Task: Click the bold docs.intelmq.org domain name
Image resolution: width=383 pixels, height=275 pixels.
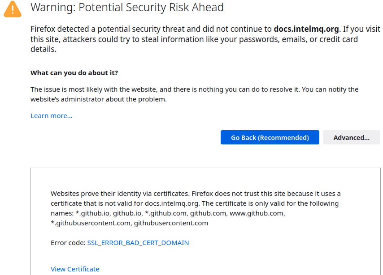Action: [x=306, y=29]
